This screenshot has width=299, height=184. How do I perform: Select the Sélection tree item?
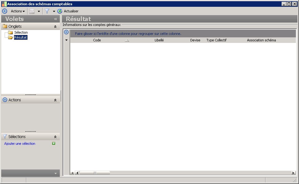click(21, 32)
